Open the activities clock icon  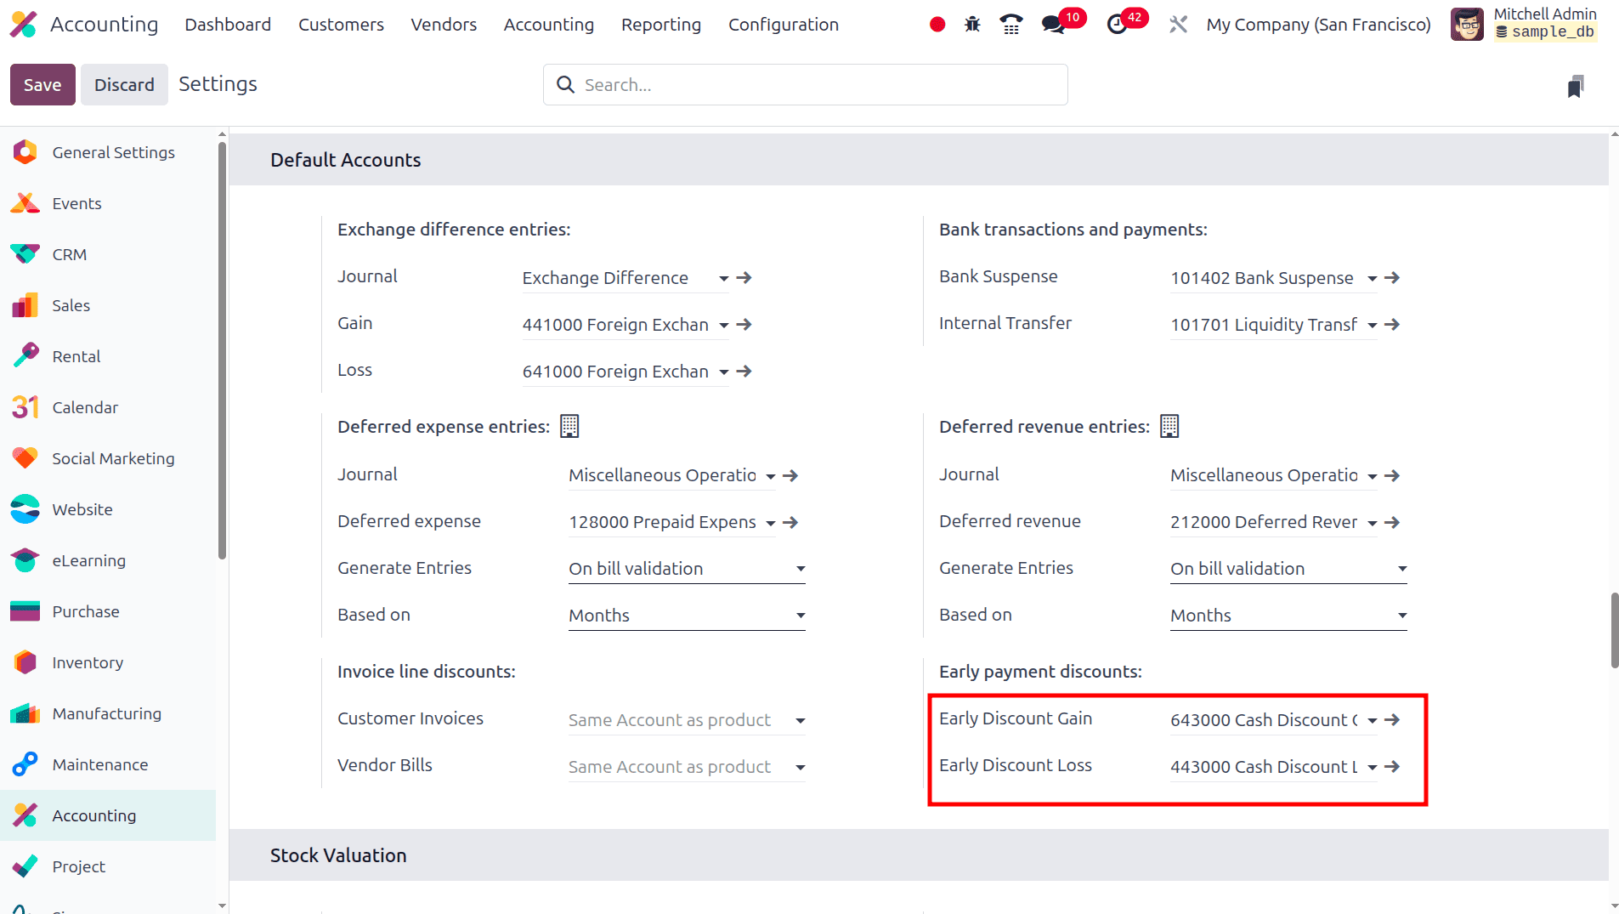(1118, 25)
